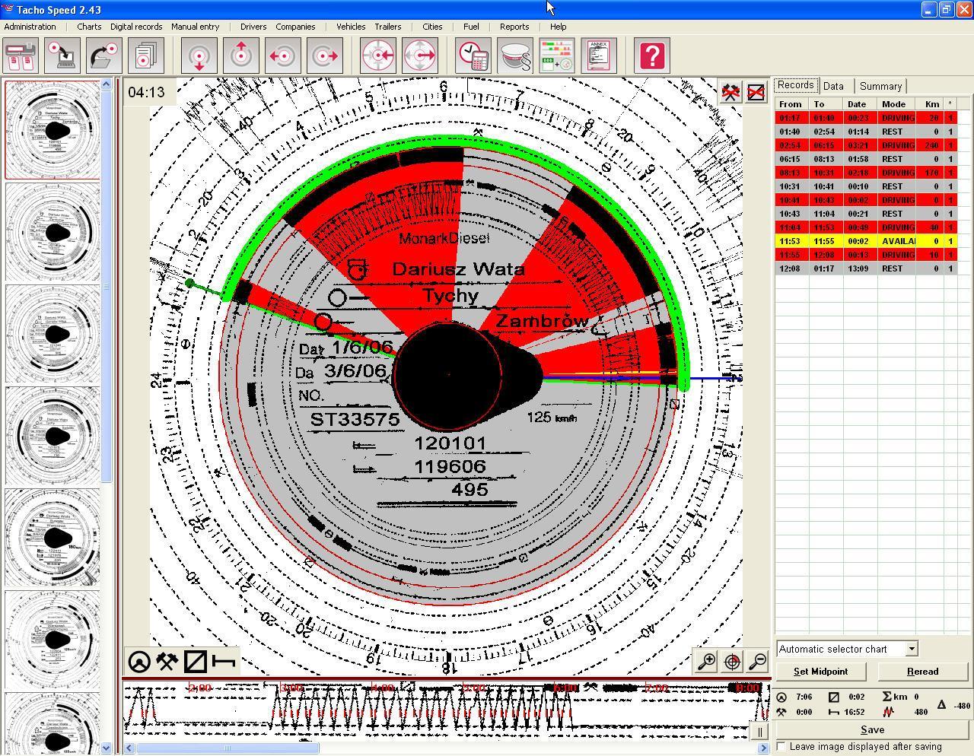The image size is (974, 756).
Task: Select the second chart thumbnail in the sidebar
Action: [x=53, y=232]
